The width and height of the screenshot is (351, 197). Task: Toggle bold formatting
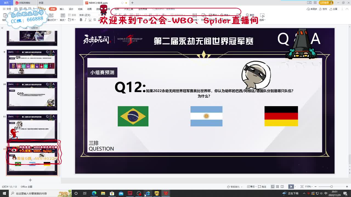pyautogui.click(x=81, y=20)
